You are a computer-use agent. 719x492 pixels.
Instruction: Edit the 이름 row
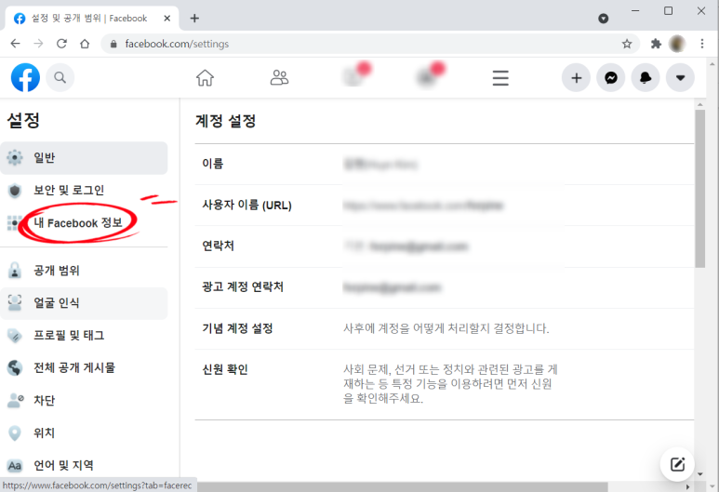pyautogui.click(x=445, y=164)
